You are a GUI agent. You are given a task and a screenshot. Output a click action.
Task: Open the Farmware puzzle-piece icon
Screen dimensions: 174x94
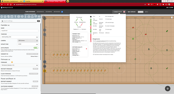(32, 17)
